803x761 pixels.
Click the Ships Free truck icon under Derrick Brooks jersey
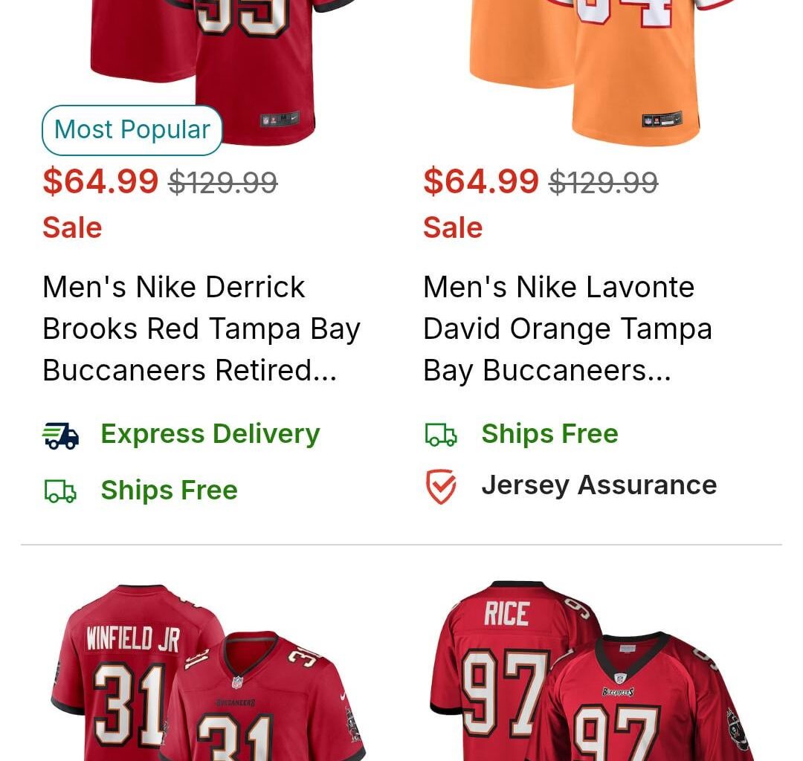[61, 490]
